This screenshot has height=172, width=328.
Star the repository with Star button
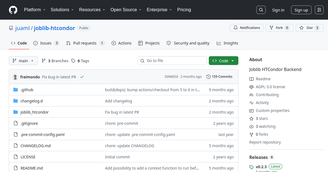click(309, 28)
